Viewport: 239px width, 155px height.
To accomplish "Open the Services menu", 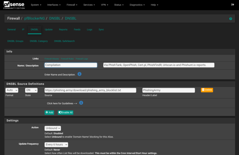I will click(x=89, y=5).
